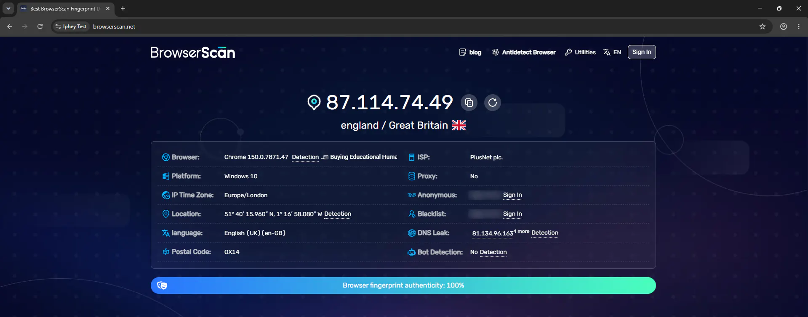Image resolution: width=808 pixels, height=317 pixels.
Task: Open the Chrome three-dot menu
Action: [x=799, y=26]
